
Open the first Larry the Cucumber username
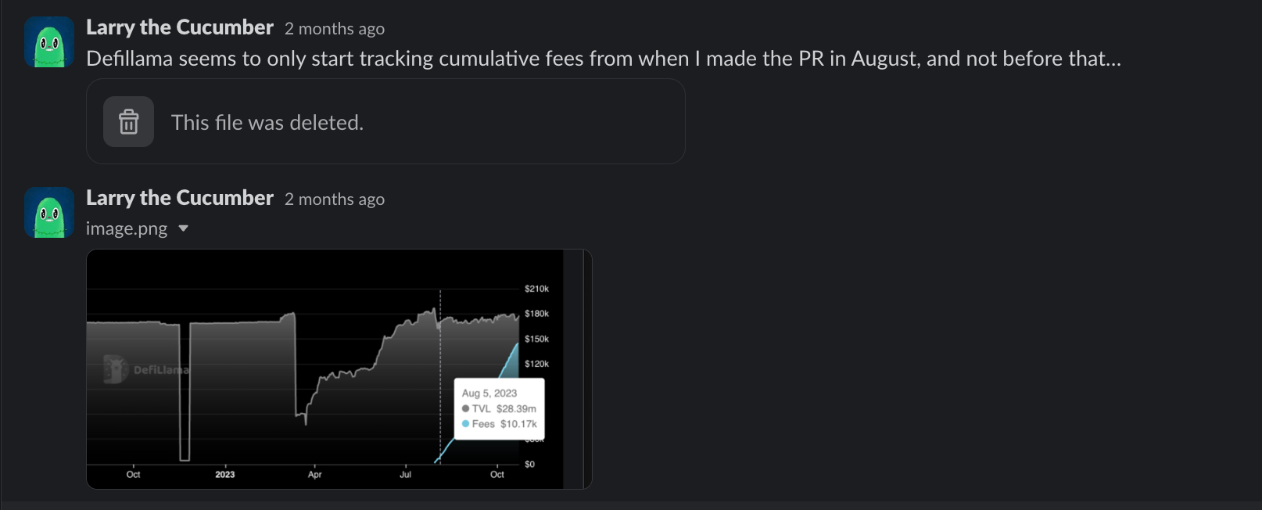pos(180,27)
